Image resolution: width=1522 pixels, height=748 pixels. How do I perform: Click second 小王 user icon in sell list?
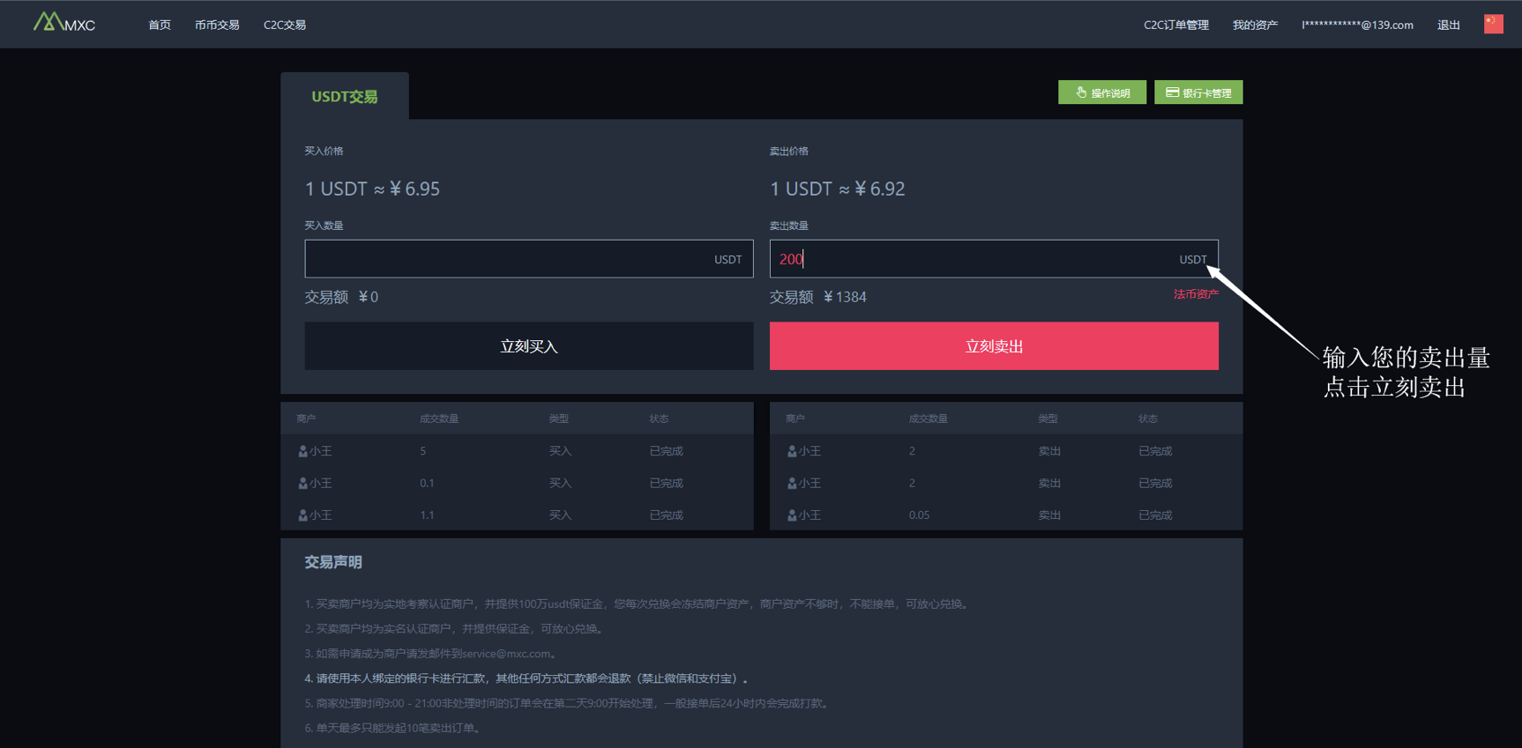tap(792, 484)
